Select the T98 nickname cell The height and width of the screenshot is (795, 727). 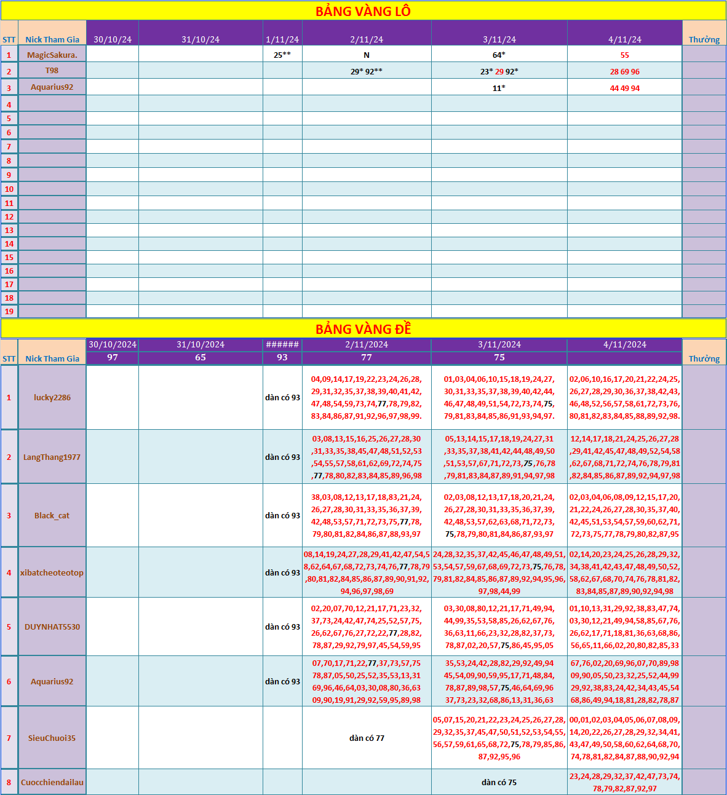tap(52, 71)
